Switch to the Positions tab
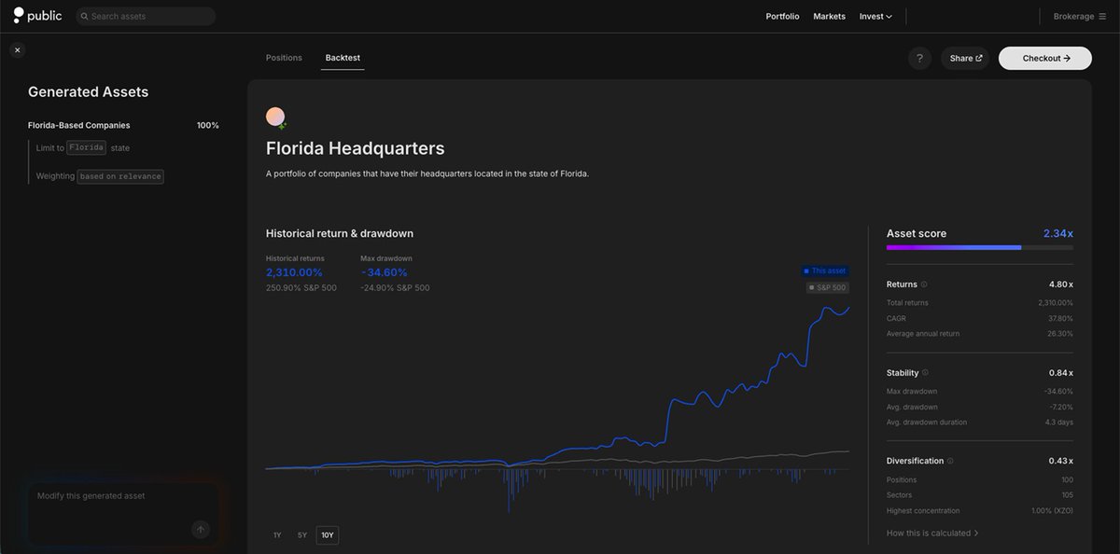The width and height of the screenshot is (1120, 554). [x=284, y=58]
